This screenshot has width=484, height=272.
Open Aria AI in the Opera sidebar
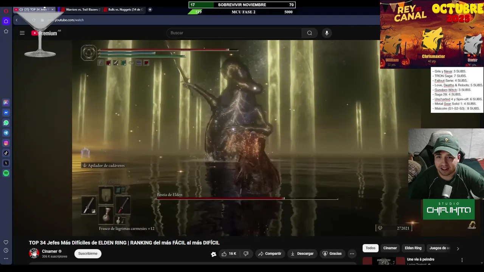coord(6,102)
